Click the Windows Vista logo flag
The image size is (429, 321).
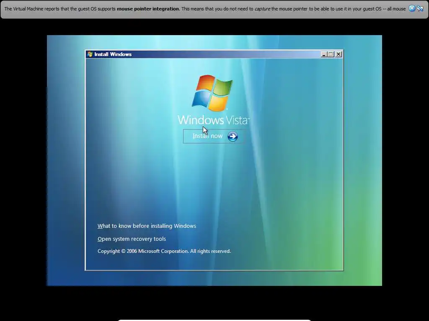(x=212, y=93)
